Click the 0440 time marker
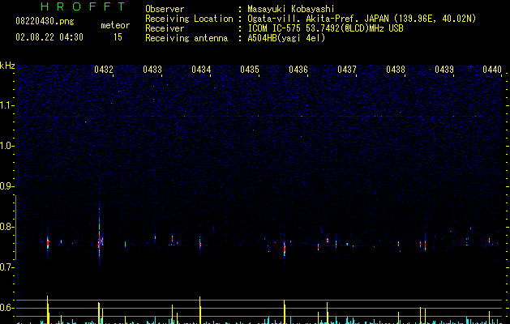 point(492,70)
